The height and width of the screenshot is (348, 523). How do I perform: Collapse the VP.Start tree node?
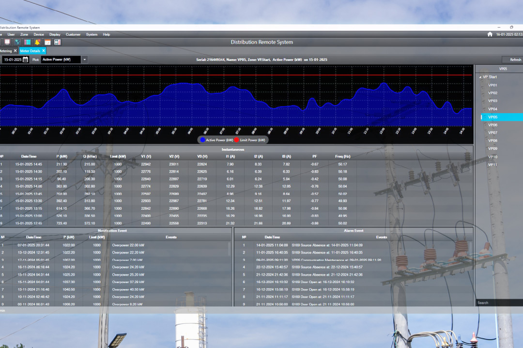click(480, 76)
